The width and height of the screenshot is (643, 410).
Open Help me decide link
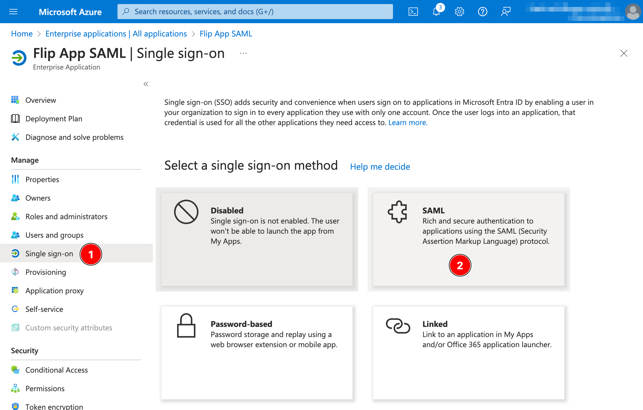(380, 166)
